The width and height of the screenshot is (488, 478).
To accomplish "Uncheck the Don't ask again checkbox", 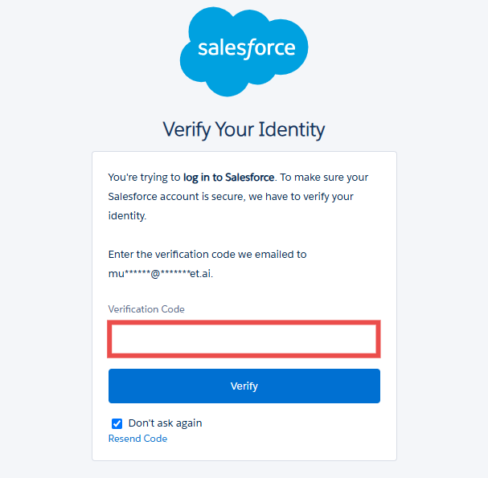I will coord(117,423).
